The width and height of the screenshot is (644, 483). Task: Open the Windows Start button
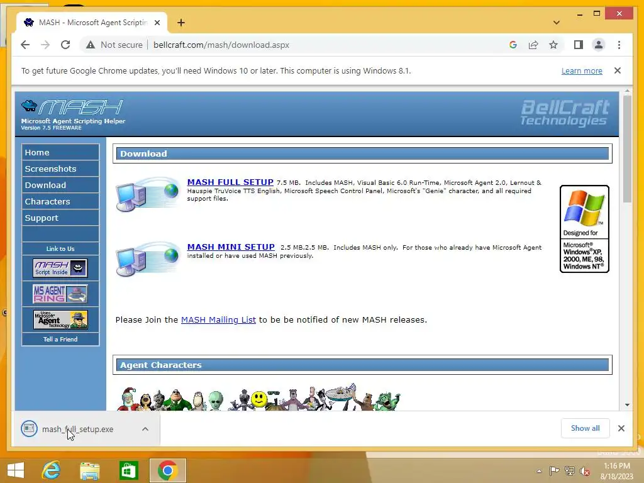(16, 470)
